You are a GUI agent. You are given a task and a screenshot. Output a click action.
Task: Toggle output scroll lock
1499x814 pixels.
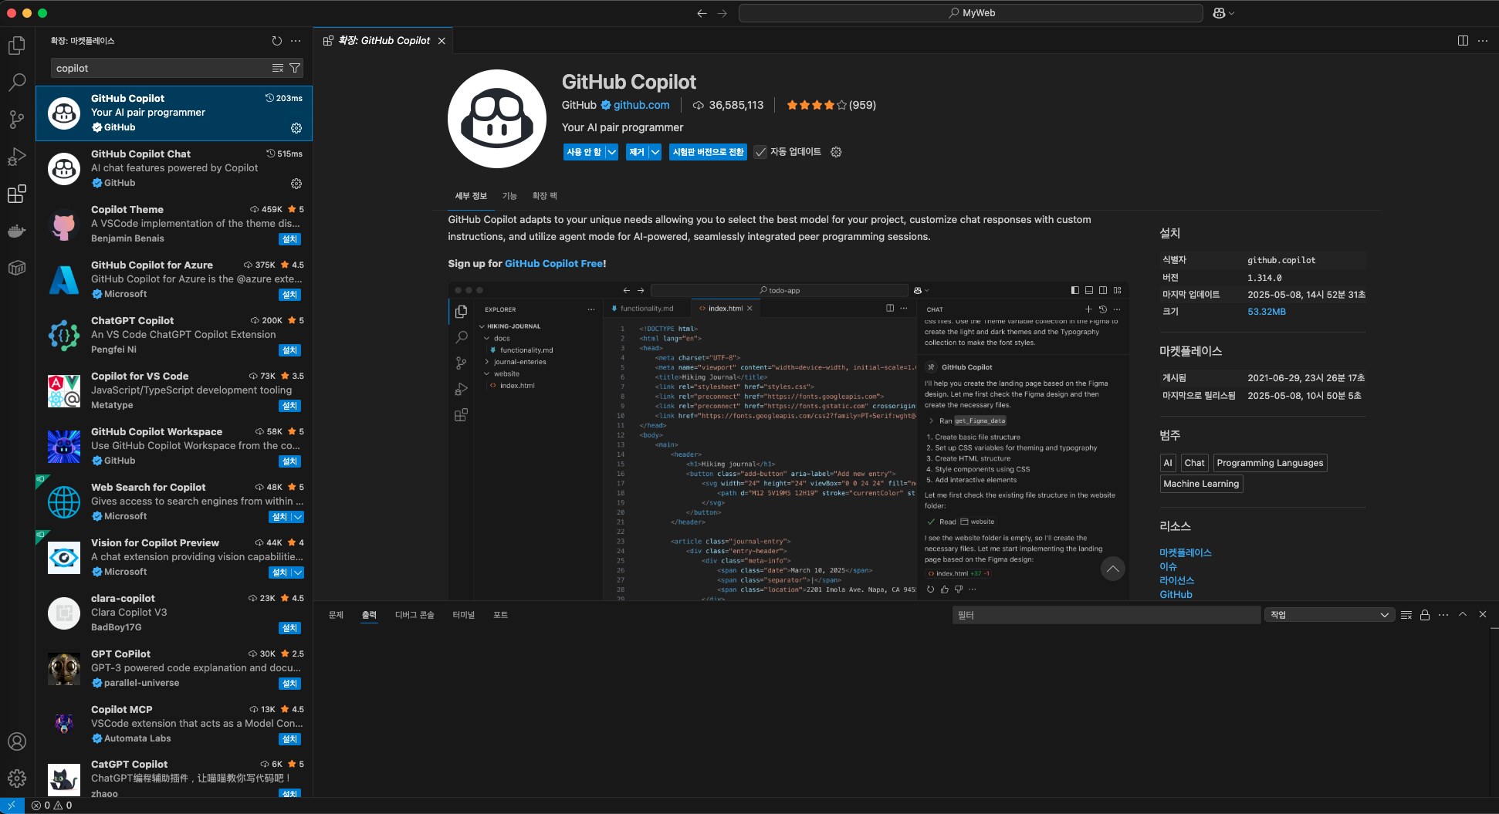tap(1425, 615)
